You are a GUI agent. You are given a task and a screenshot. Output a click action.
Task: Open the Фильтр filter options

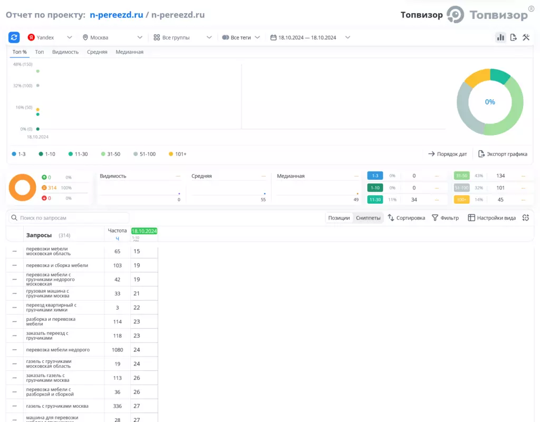click(x=445, y=218)
